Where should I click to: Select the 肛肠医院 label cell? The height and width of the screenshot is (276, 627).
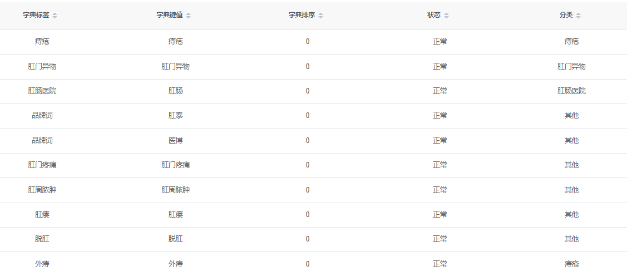(x=42, y=91)
